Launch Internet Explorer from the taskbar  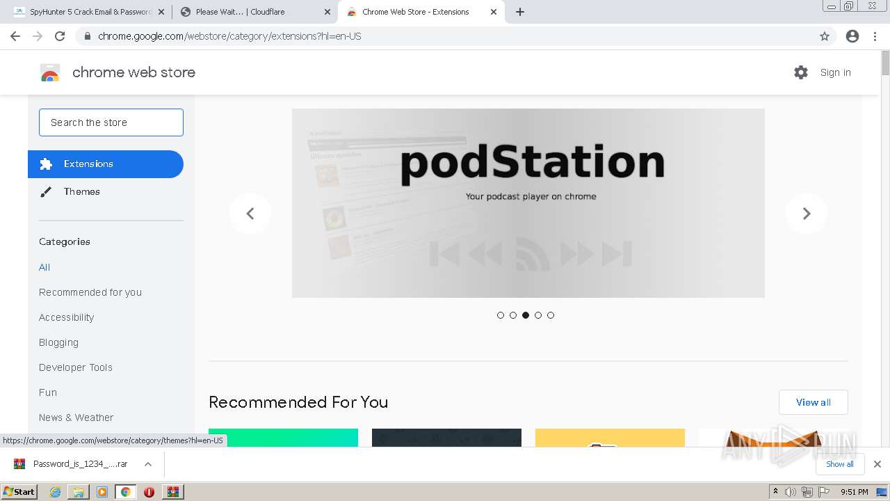click(55, 492)
